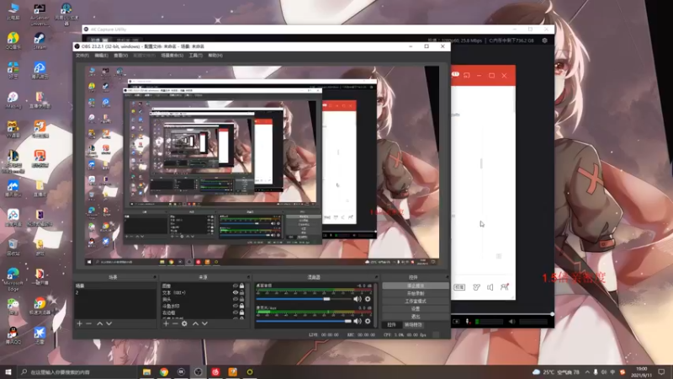The width and height of the screenshot is (673, 379).
Task: Click the screen-cast icon in red window header
Action: [467, 75]
